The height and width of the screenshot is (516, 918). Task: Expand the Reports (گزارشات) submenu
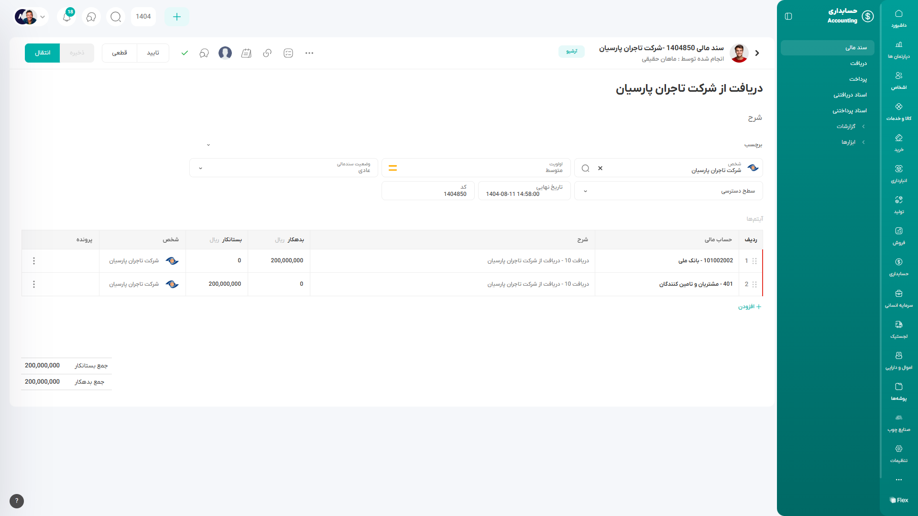click(x=850, y=127)
